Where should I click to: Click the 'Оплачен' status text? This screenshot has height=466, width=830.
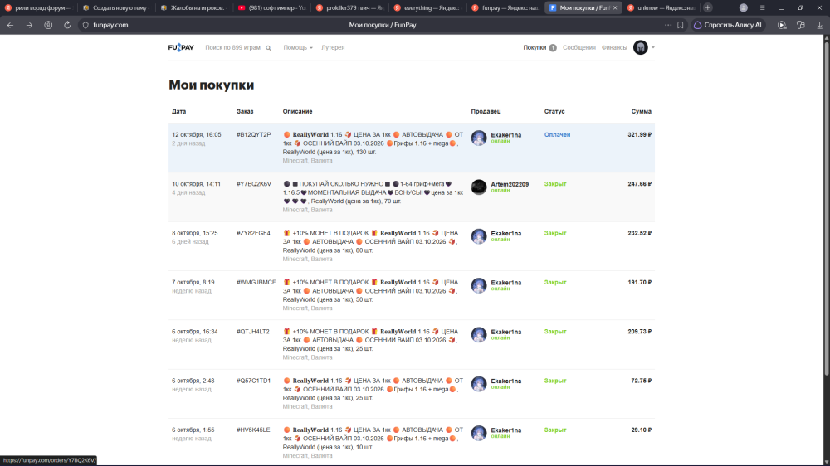click(558, 135)
